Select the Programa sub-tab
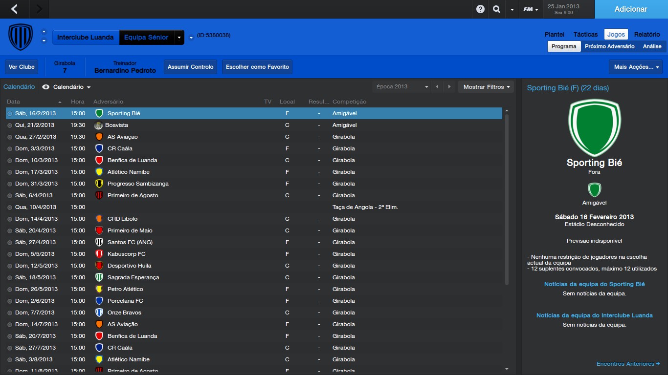Screen dimensions: 668x375 coord(564,46)
